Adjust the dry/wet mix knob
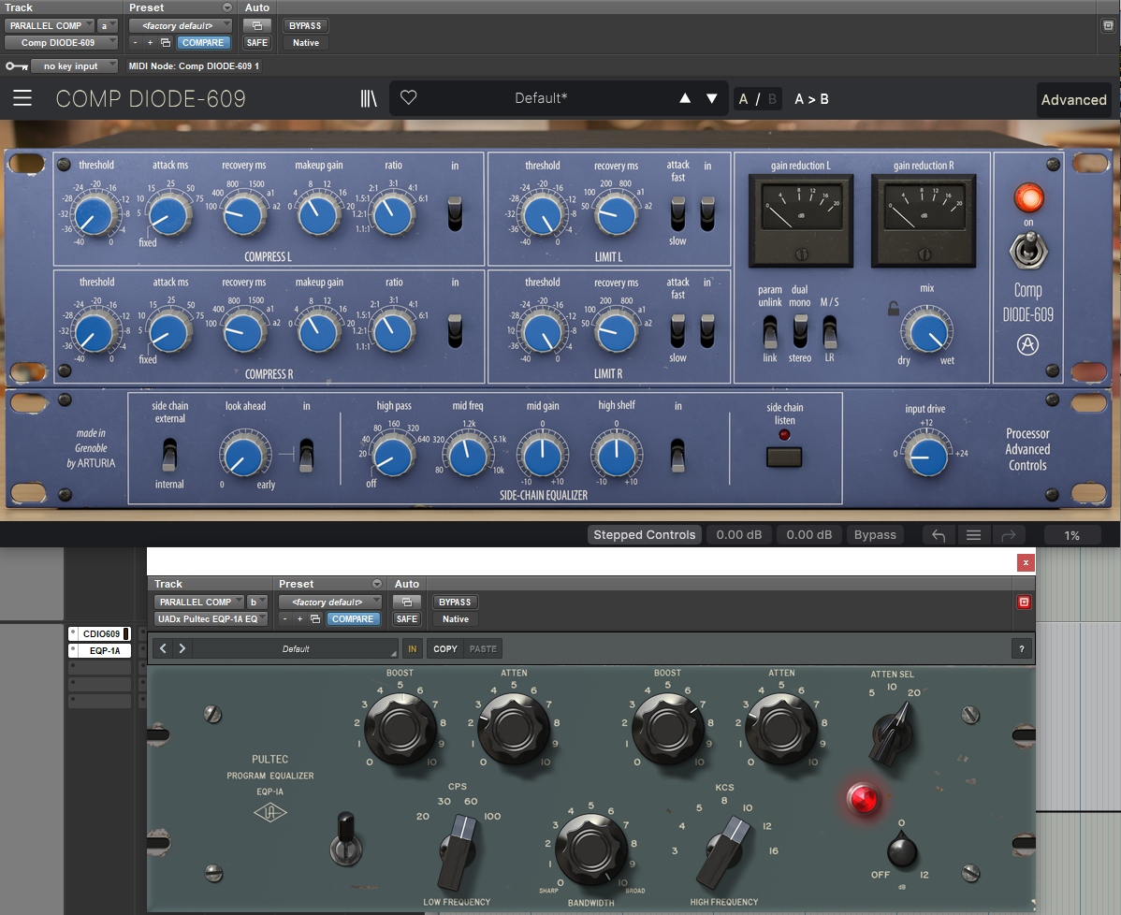1121x915 pixels. pos(927,331)
